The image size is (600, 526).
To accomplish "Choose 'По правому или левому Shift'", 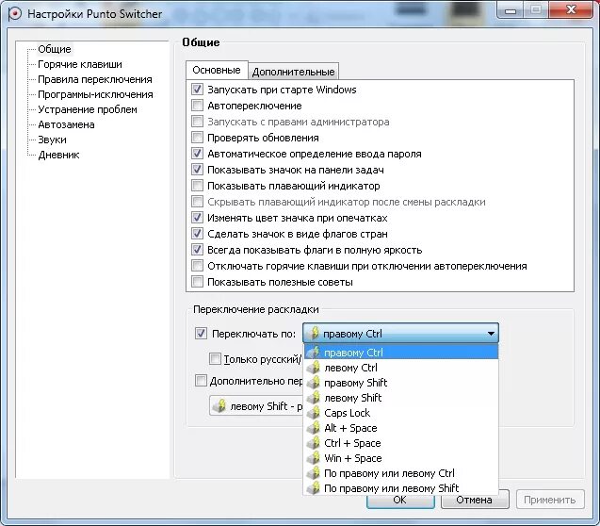I will (x=400, y=488).
